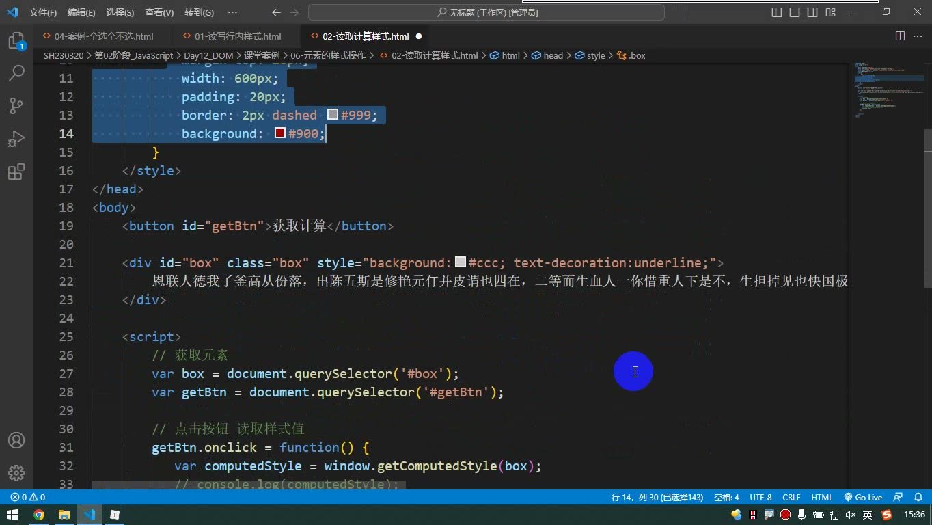Open color picker for #999 swatch
This screenshot has height=525, width=932.
(x=333, y=115)
